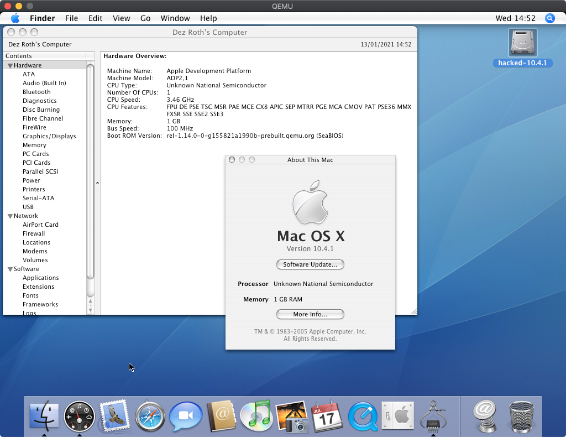This screenshot has width=566, height=437.
Task: Open the Window menu
Action: (175, 18)
